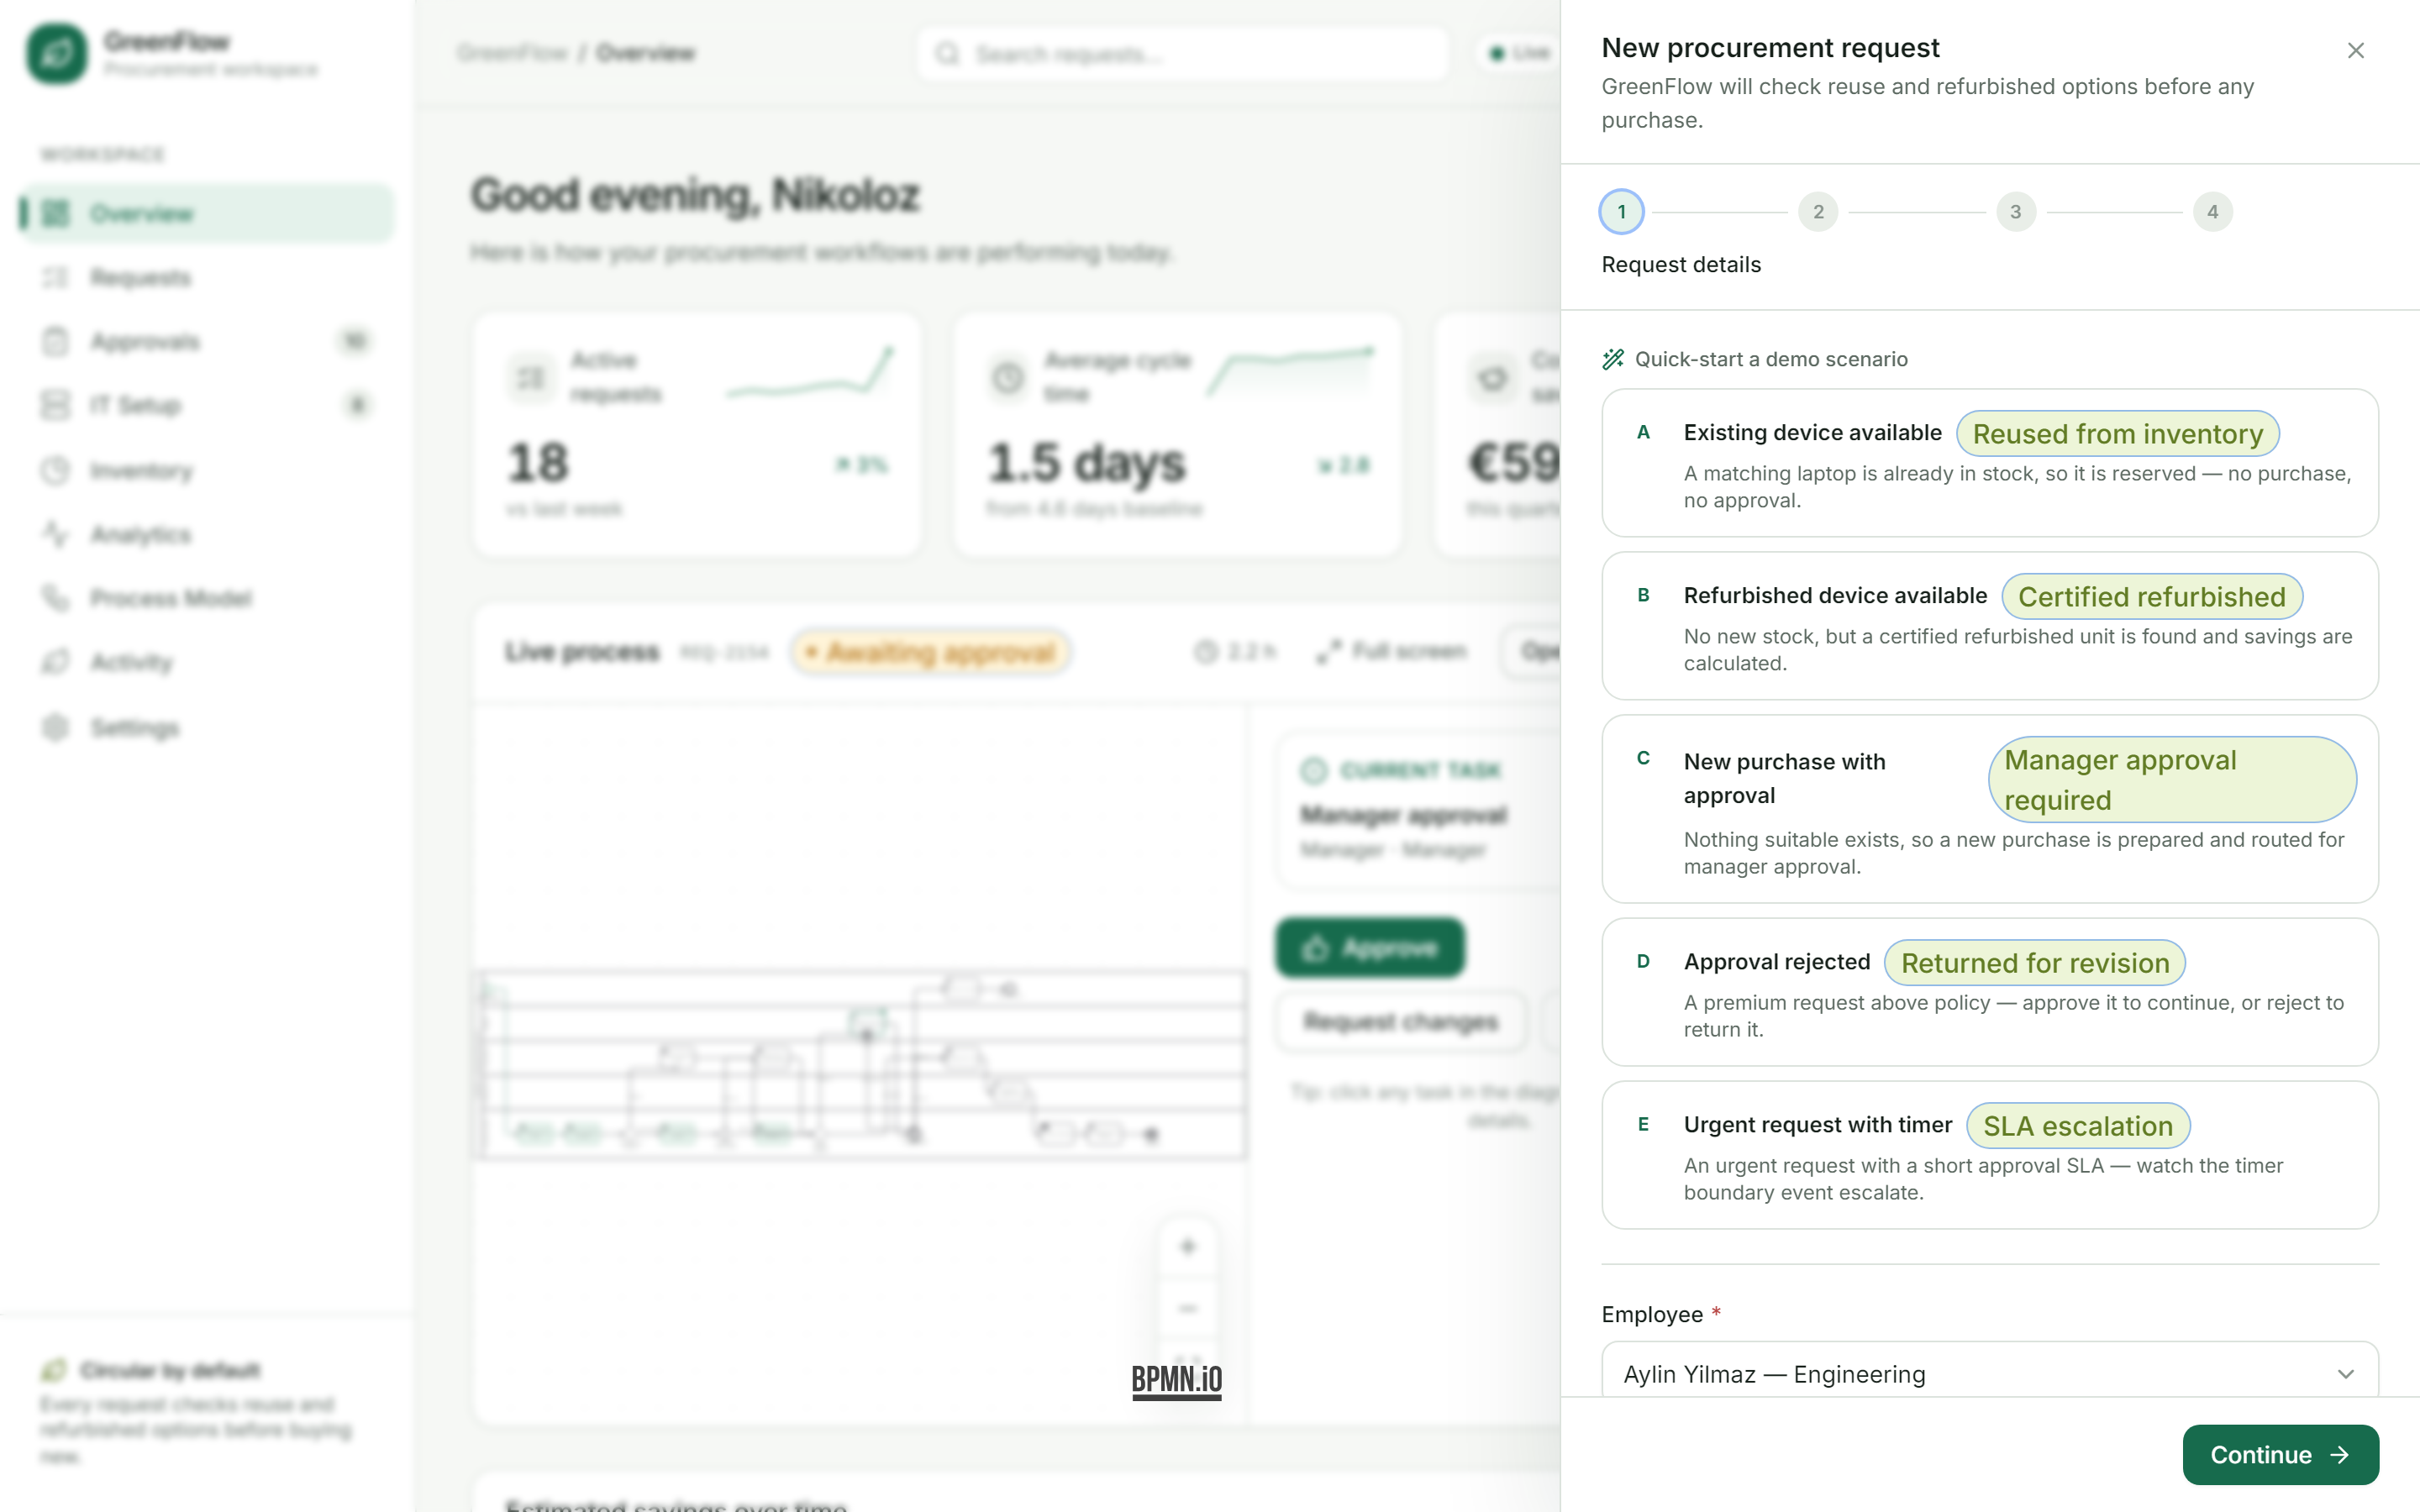
Task: Click the Employee dropdown chevron arrow
Action: 2345,1374
